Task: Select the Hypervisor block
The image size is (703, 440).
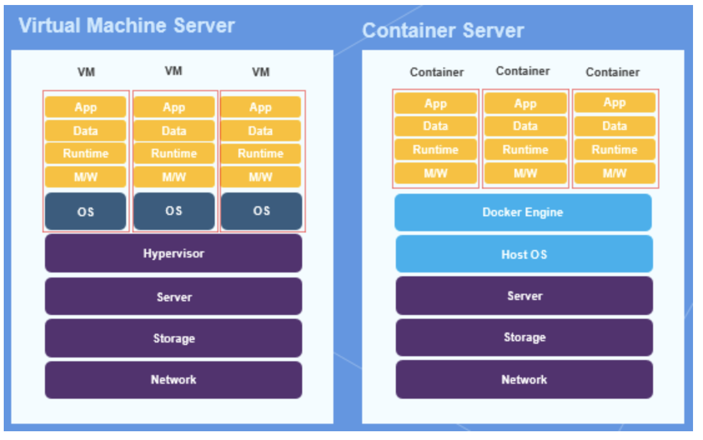Action: [x=174, y=253]
